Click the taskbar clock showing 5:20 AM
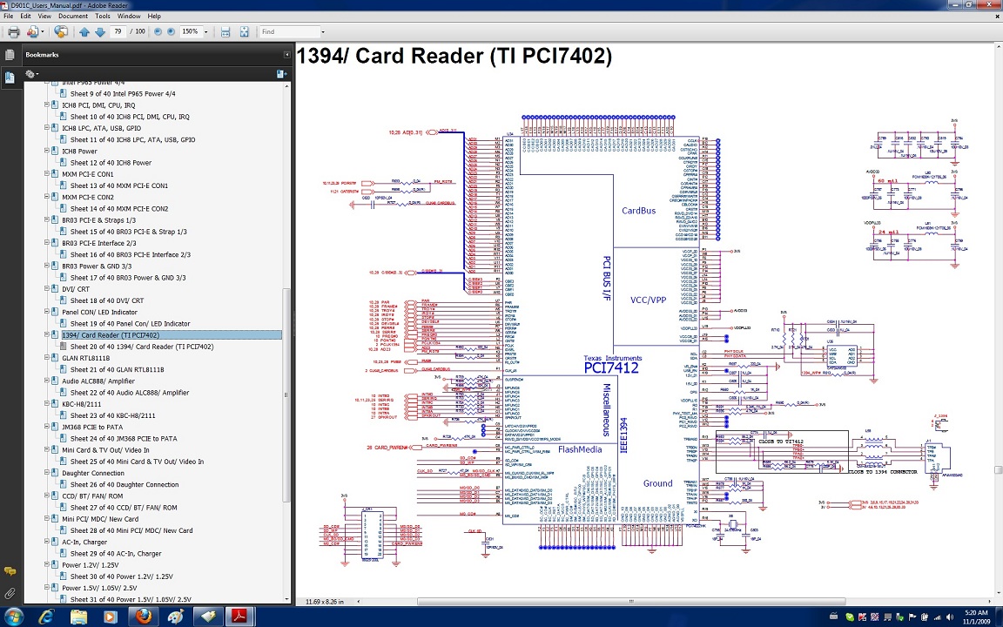Screen dimensions: 1003x627 click(976, 617)
